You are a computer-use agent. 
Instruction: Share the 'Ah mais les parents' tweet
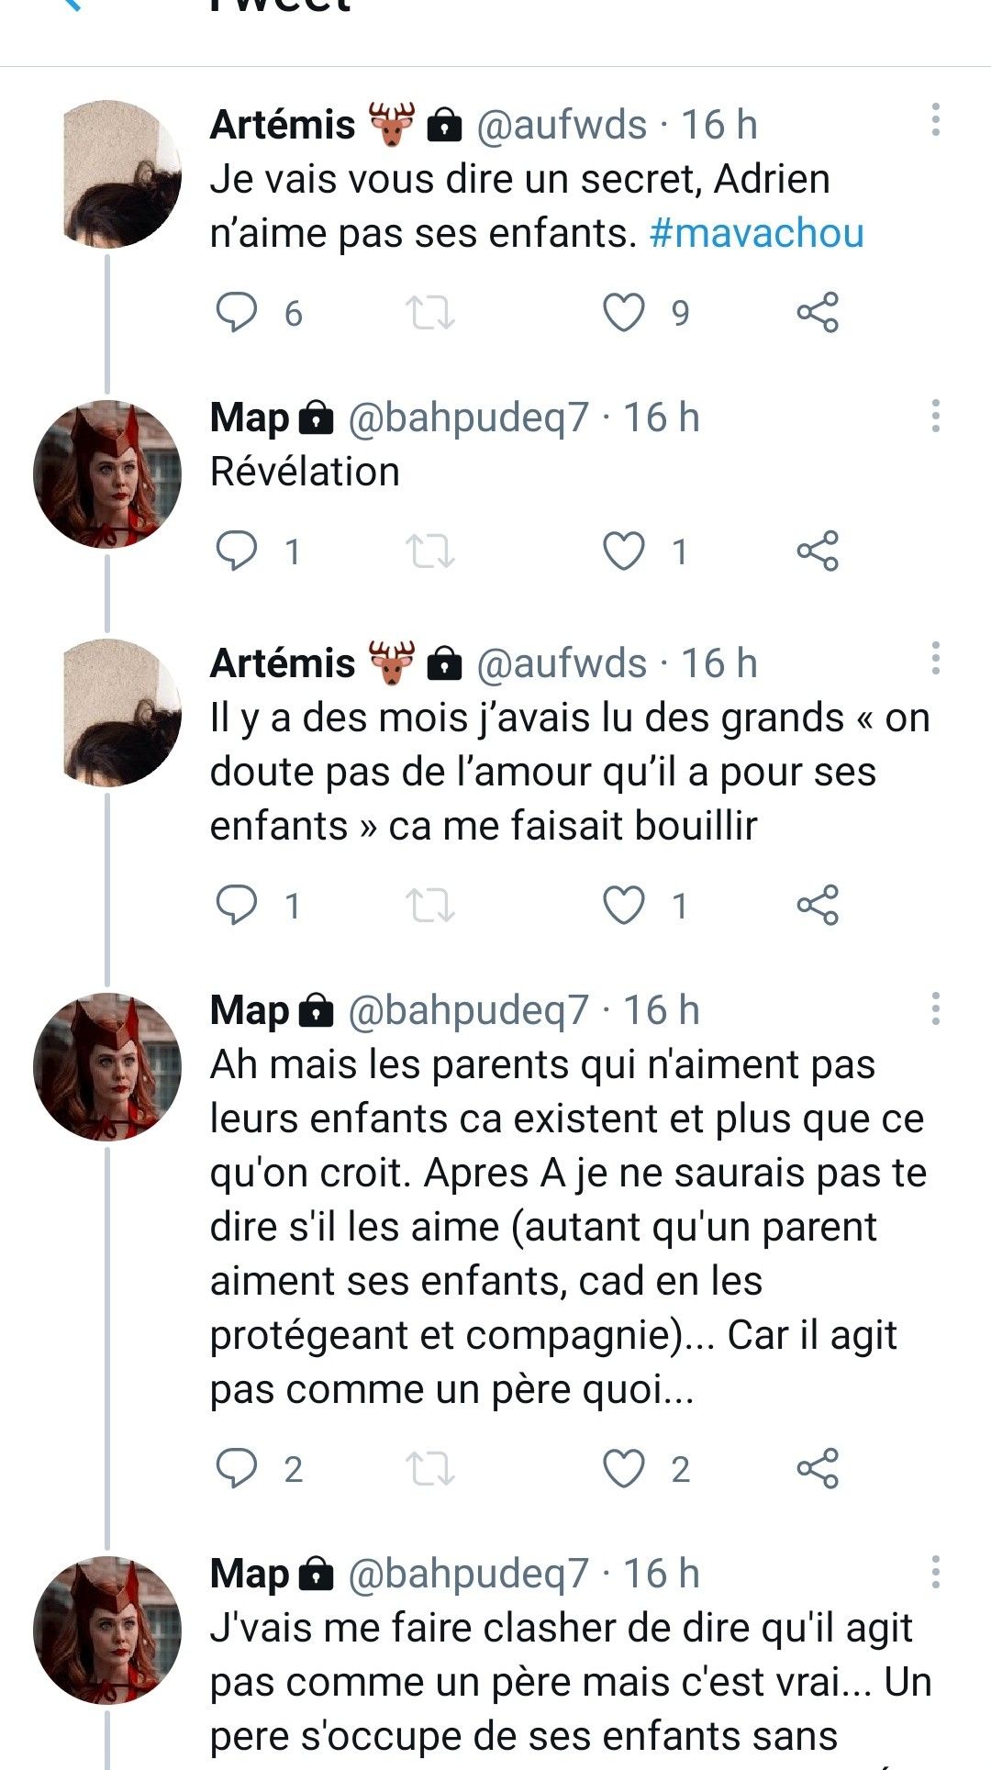tap(818, 1468)
